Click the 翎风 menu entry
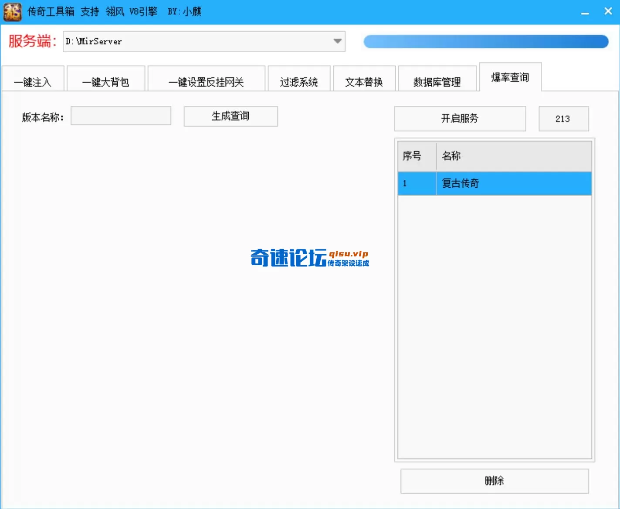The width and height of the screenshot is (620, 509). point(115,11)
